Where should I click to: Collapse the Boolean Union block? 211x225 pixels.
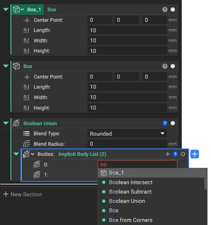click(6, 123)
